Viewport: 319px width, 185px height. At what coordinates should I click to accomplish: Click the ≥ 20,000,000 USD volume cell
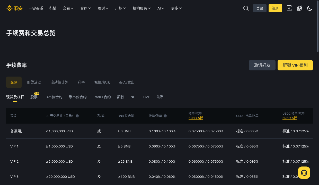click(x=60, y=177)
